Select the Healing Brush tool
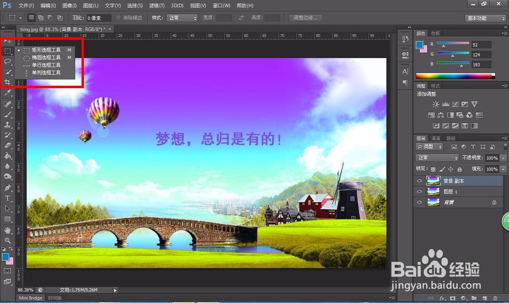509x303 pixels. click(8, 104)
